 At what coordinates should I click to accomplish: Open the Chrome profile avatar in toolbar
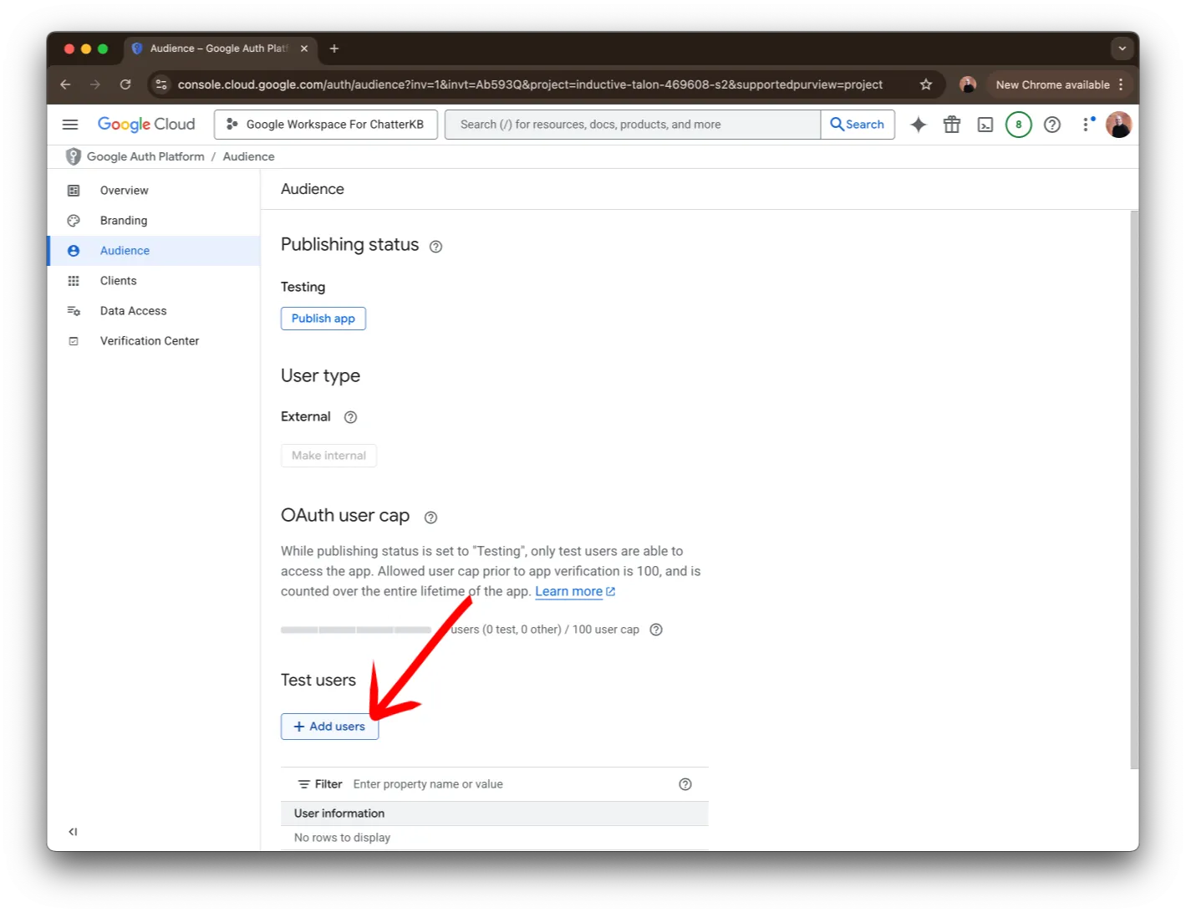pyautogui.click(x=968, y=84)
